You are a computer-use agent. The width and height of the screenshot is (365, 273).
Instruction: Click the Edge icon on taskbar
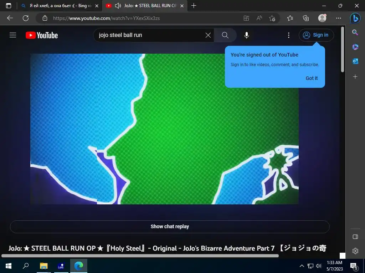click(x=79, y=266)
